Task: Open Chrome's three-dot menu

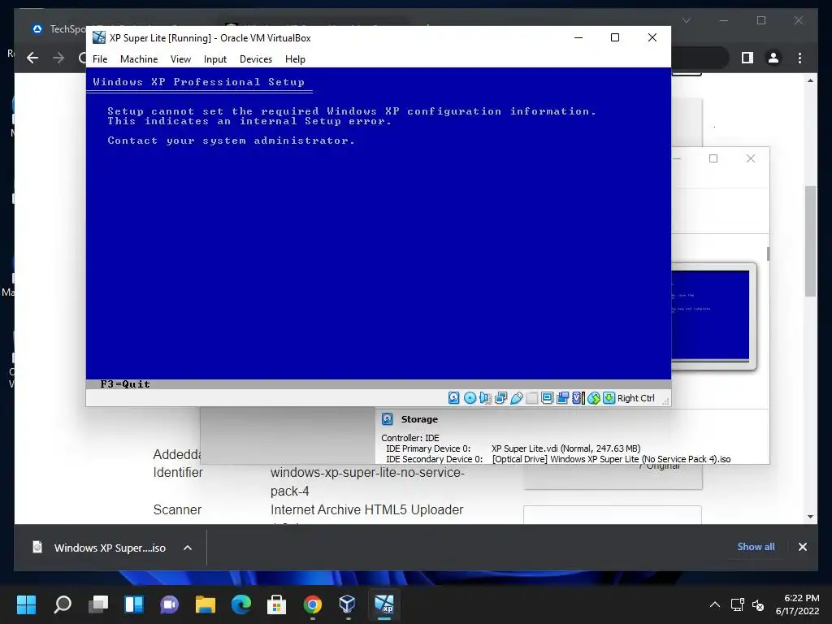Action: (x=799, y=58)
